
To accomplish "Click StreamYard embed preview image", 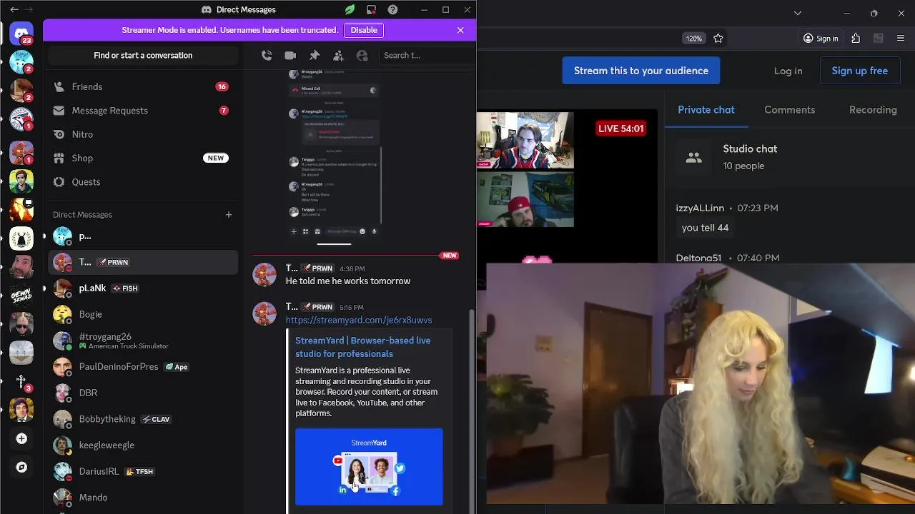I will (x=369, y=467).
